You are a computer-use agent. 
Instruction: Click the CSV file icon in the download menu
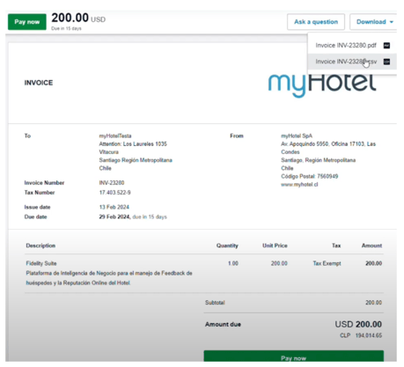[x=386, y=62]
